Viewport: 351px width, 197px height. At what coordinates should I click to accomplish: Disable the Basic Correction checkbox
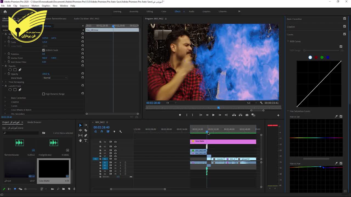(x=344, y=19)
